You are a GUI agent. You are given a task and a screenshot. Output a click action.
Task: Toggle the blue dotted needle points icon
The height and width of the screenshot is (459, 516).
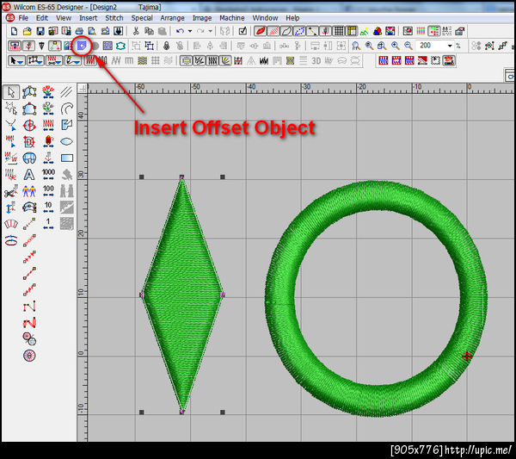(x=299, y=31)
